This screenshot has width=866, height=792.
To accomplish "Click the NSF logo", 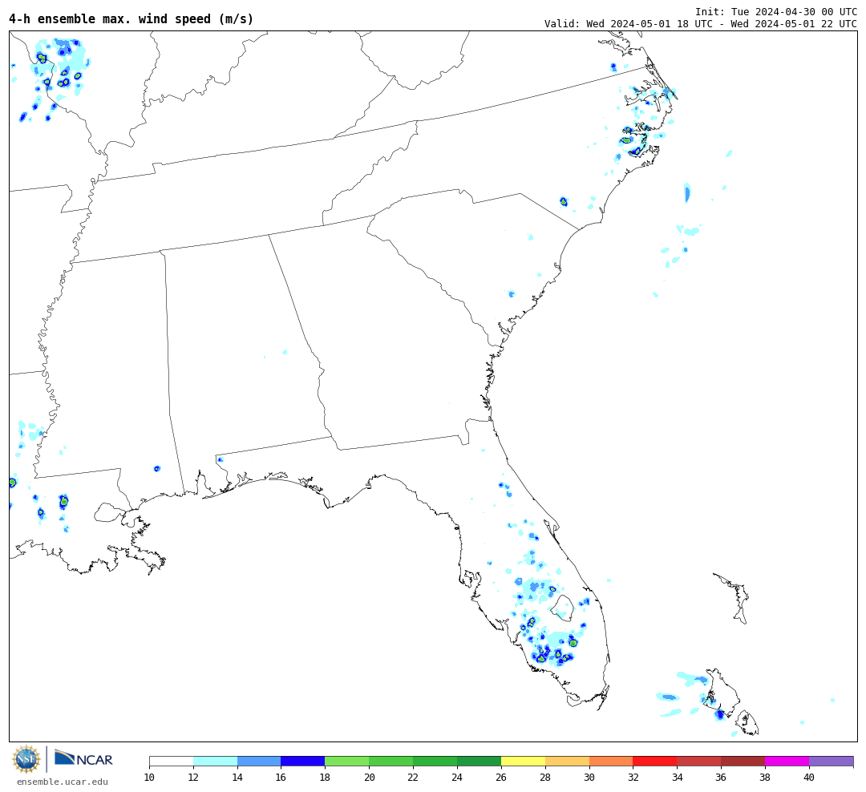I will tap(26, 759).
